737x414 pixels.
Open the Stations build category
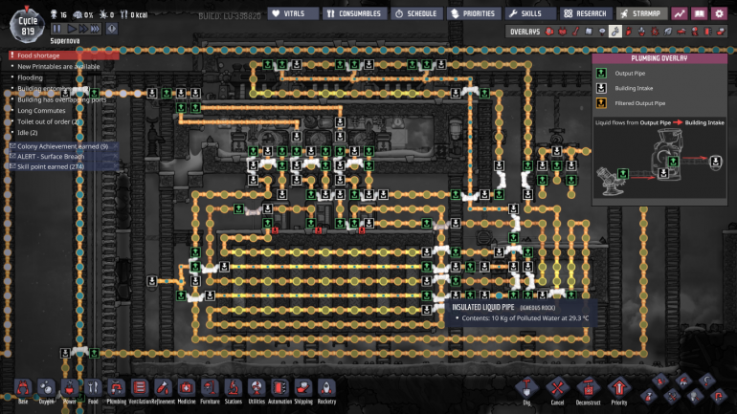234,390
